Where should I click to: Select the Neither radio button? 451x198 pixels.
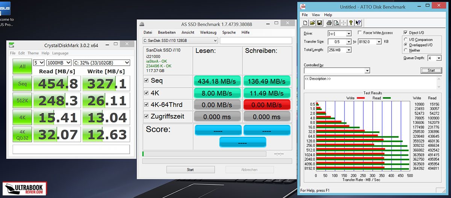point(406,50)
